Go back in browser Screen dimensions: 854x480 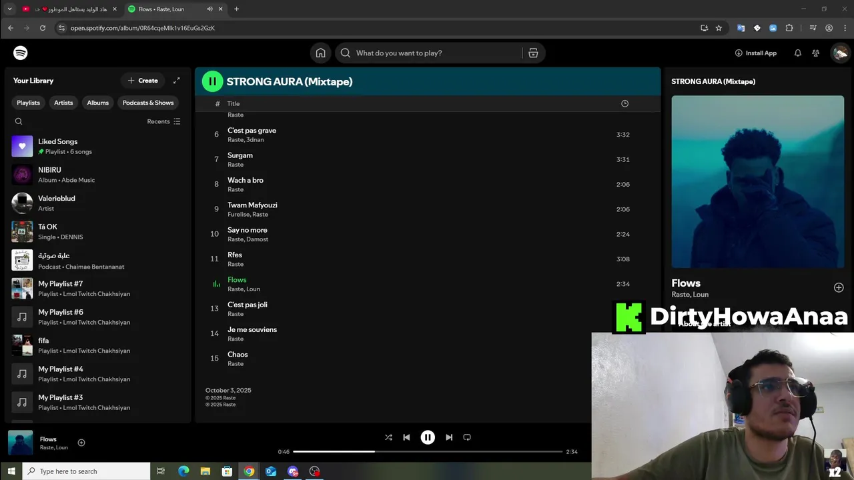pyautogui.click(x=10, y=28)
